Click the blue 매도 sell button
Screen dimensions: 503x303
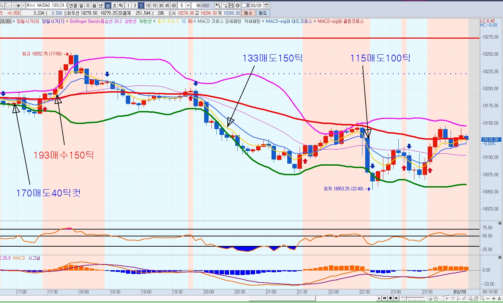pyautogui.click(x=263, y=13)
